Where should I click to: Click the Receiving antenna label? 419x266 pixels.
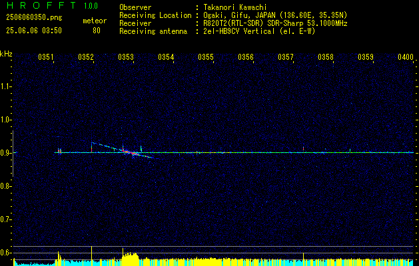coord(153,31)
